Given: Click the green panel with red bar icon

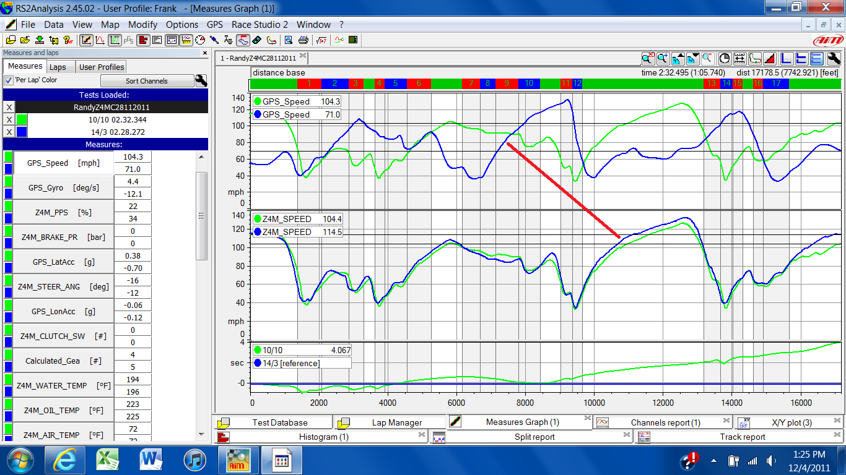Looking at the screenshot, I should [x=354, y=40].
